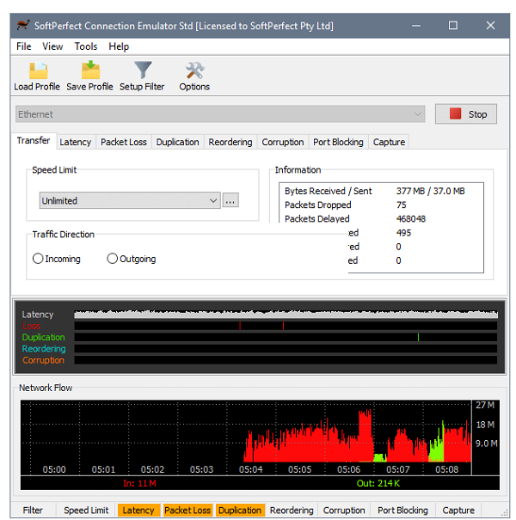
Task: Click Reordering in the status bar
Action: 292,510
